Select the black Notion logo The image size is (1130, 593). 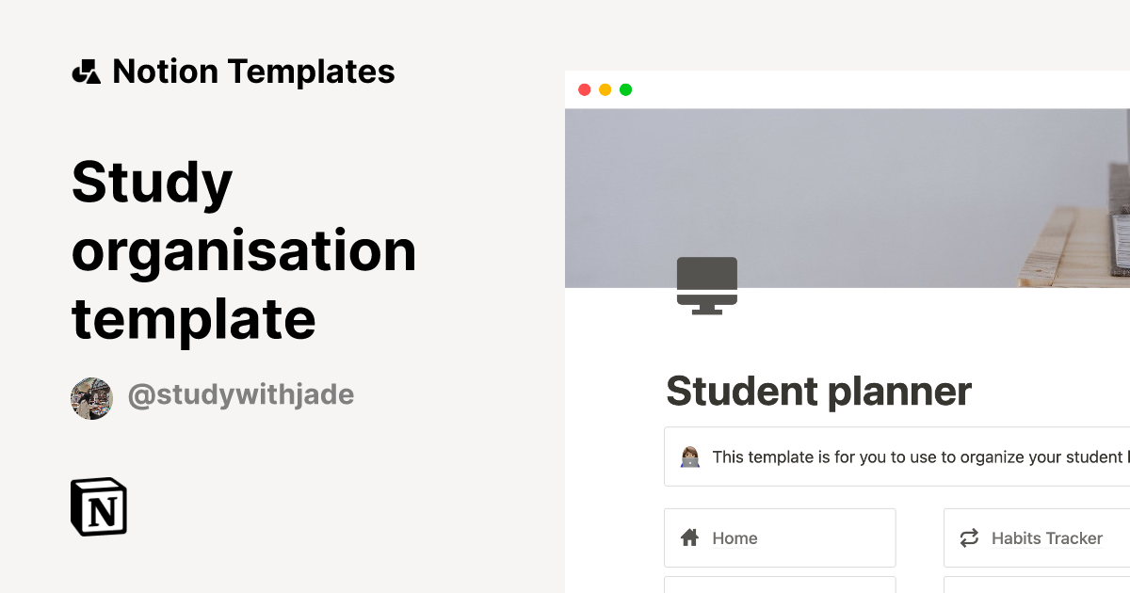pyautogui.click(x=98, y=506)
